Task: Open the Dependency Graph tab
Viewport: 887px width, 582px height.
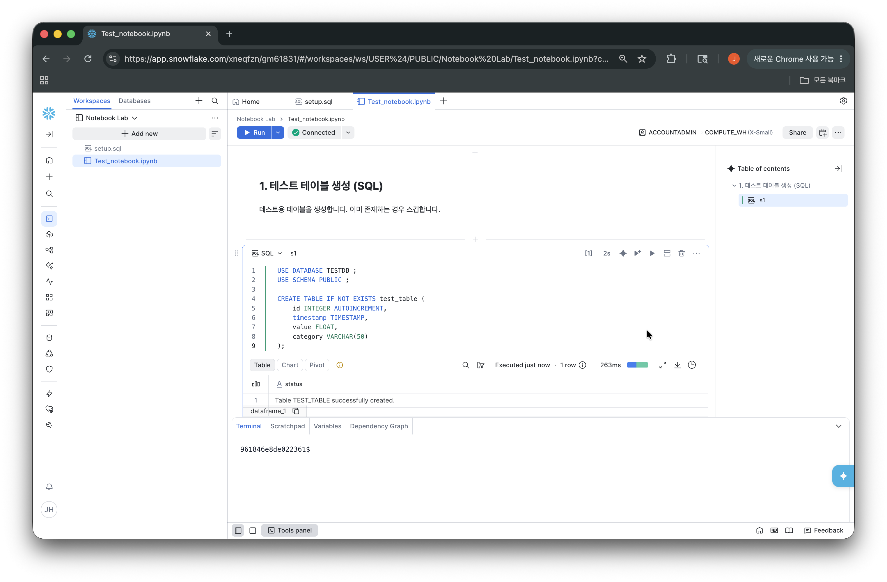Action: [x=379, y=426]
